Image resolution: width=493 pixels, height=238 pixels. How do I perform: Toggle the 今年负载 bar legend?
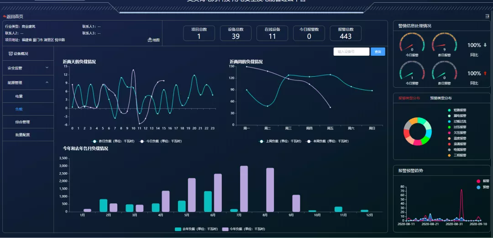pos(244,229)
